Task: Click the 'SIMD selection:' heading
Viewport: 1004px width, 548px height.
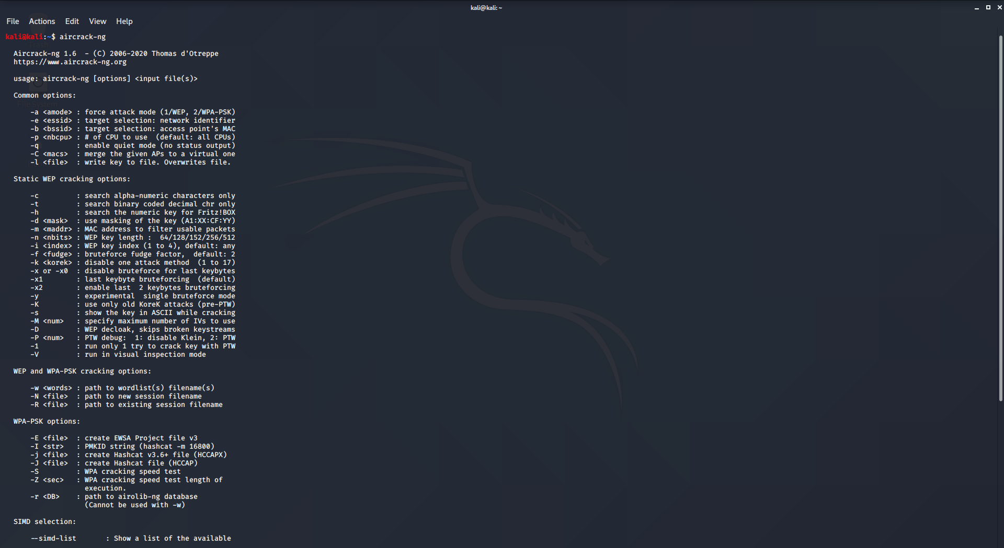Action: tap(44, 522)
